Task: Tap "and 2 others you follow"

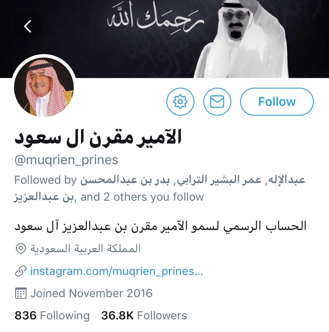Action: click(142, 197)
